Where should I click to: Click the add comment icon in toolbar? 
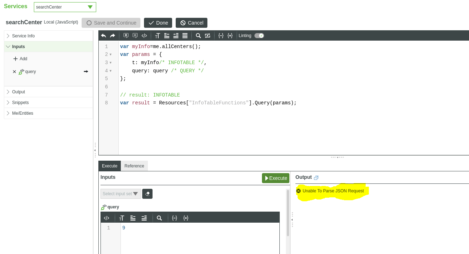point(126,36)
